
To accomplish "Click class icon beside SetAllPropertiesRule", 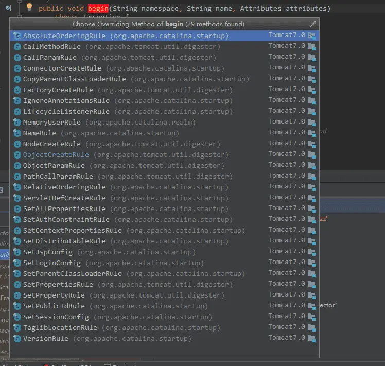I will [x=17, y=209].
